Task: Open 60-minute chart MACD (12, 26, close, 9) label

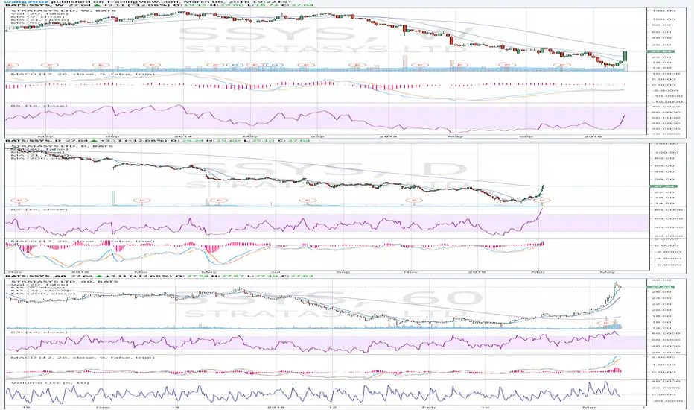Action: coord(83,357)
